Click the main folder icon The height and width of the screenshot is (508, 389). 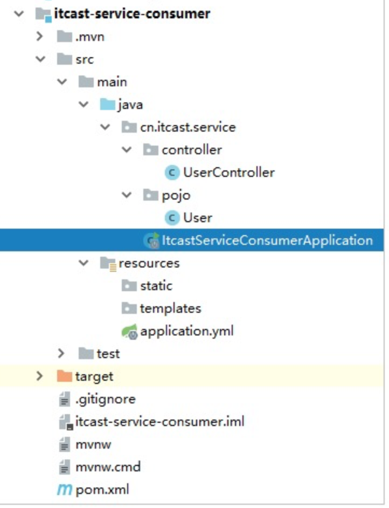tap(86, 81)
